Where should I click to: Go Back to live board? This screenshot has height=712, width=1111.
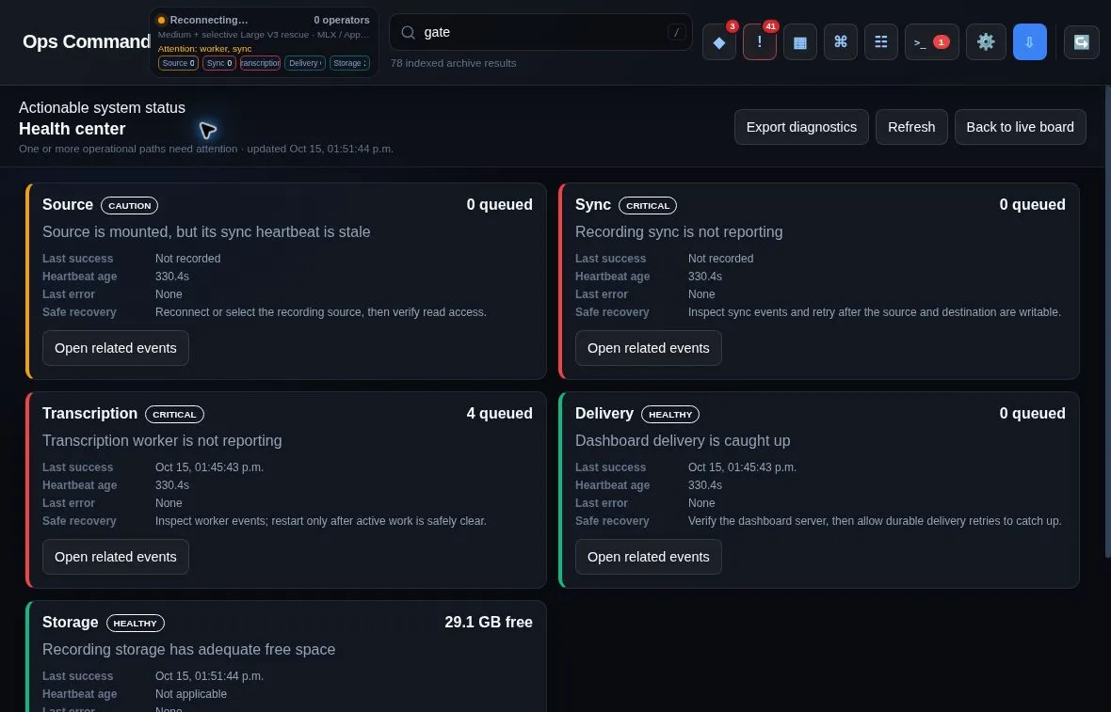point(1020,127)
